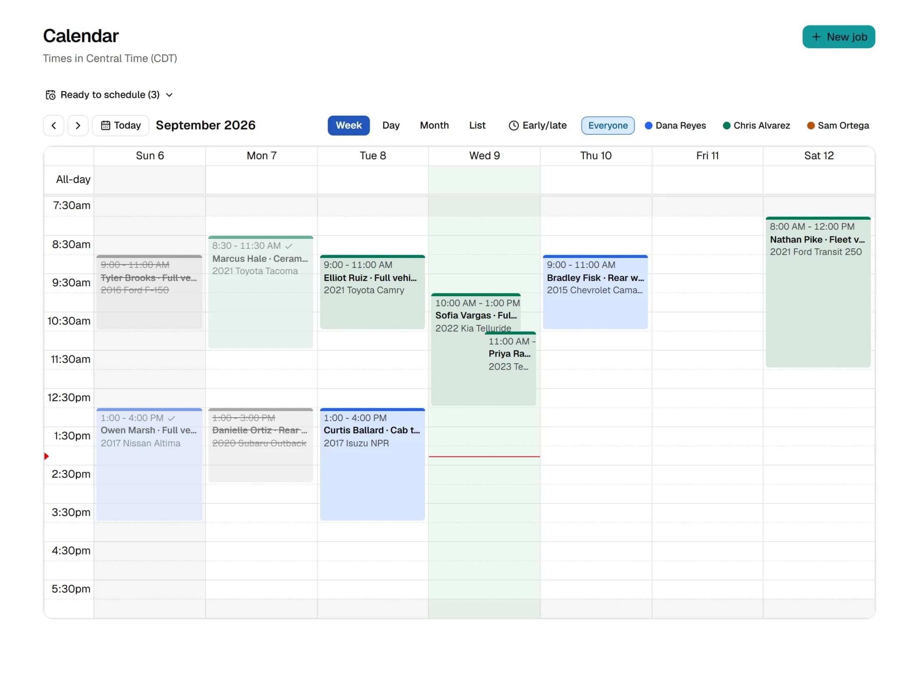The height and width of the screenshot is (689, 919).
Task: Switch to List view
Action: (477, 125)
